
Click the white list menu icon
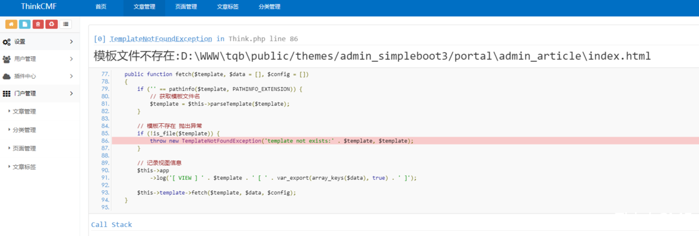pos(66,24)
